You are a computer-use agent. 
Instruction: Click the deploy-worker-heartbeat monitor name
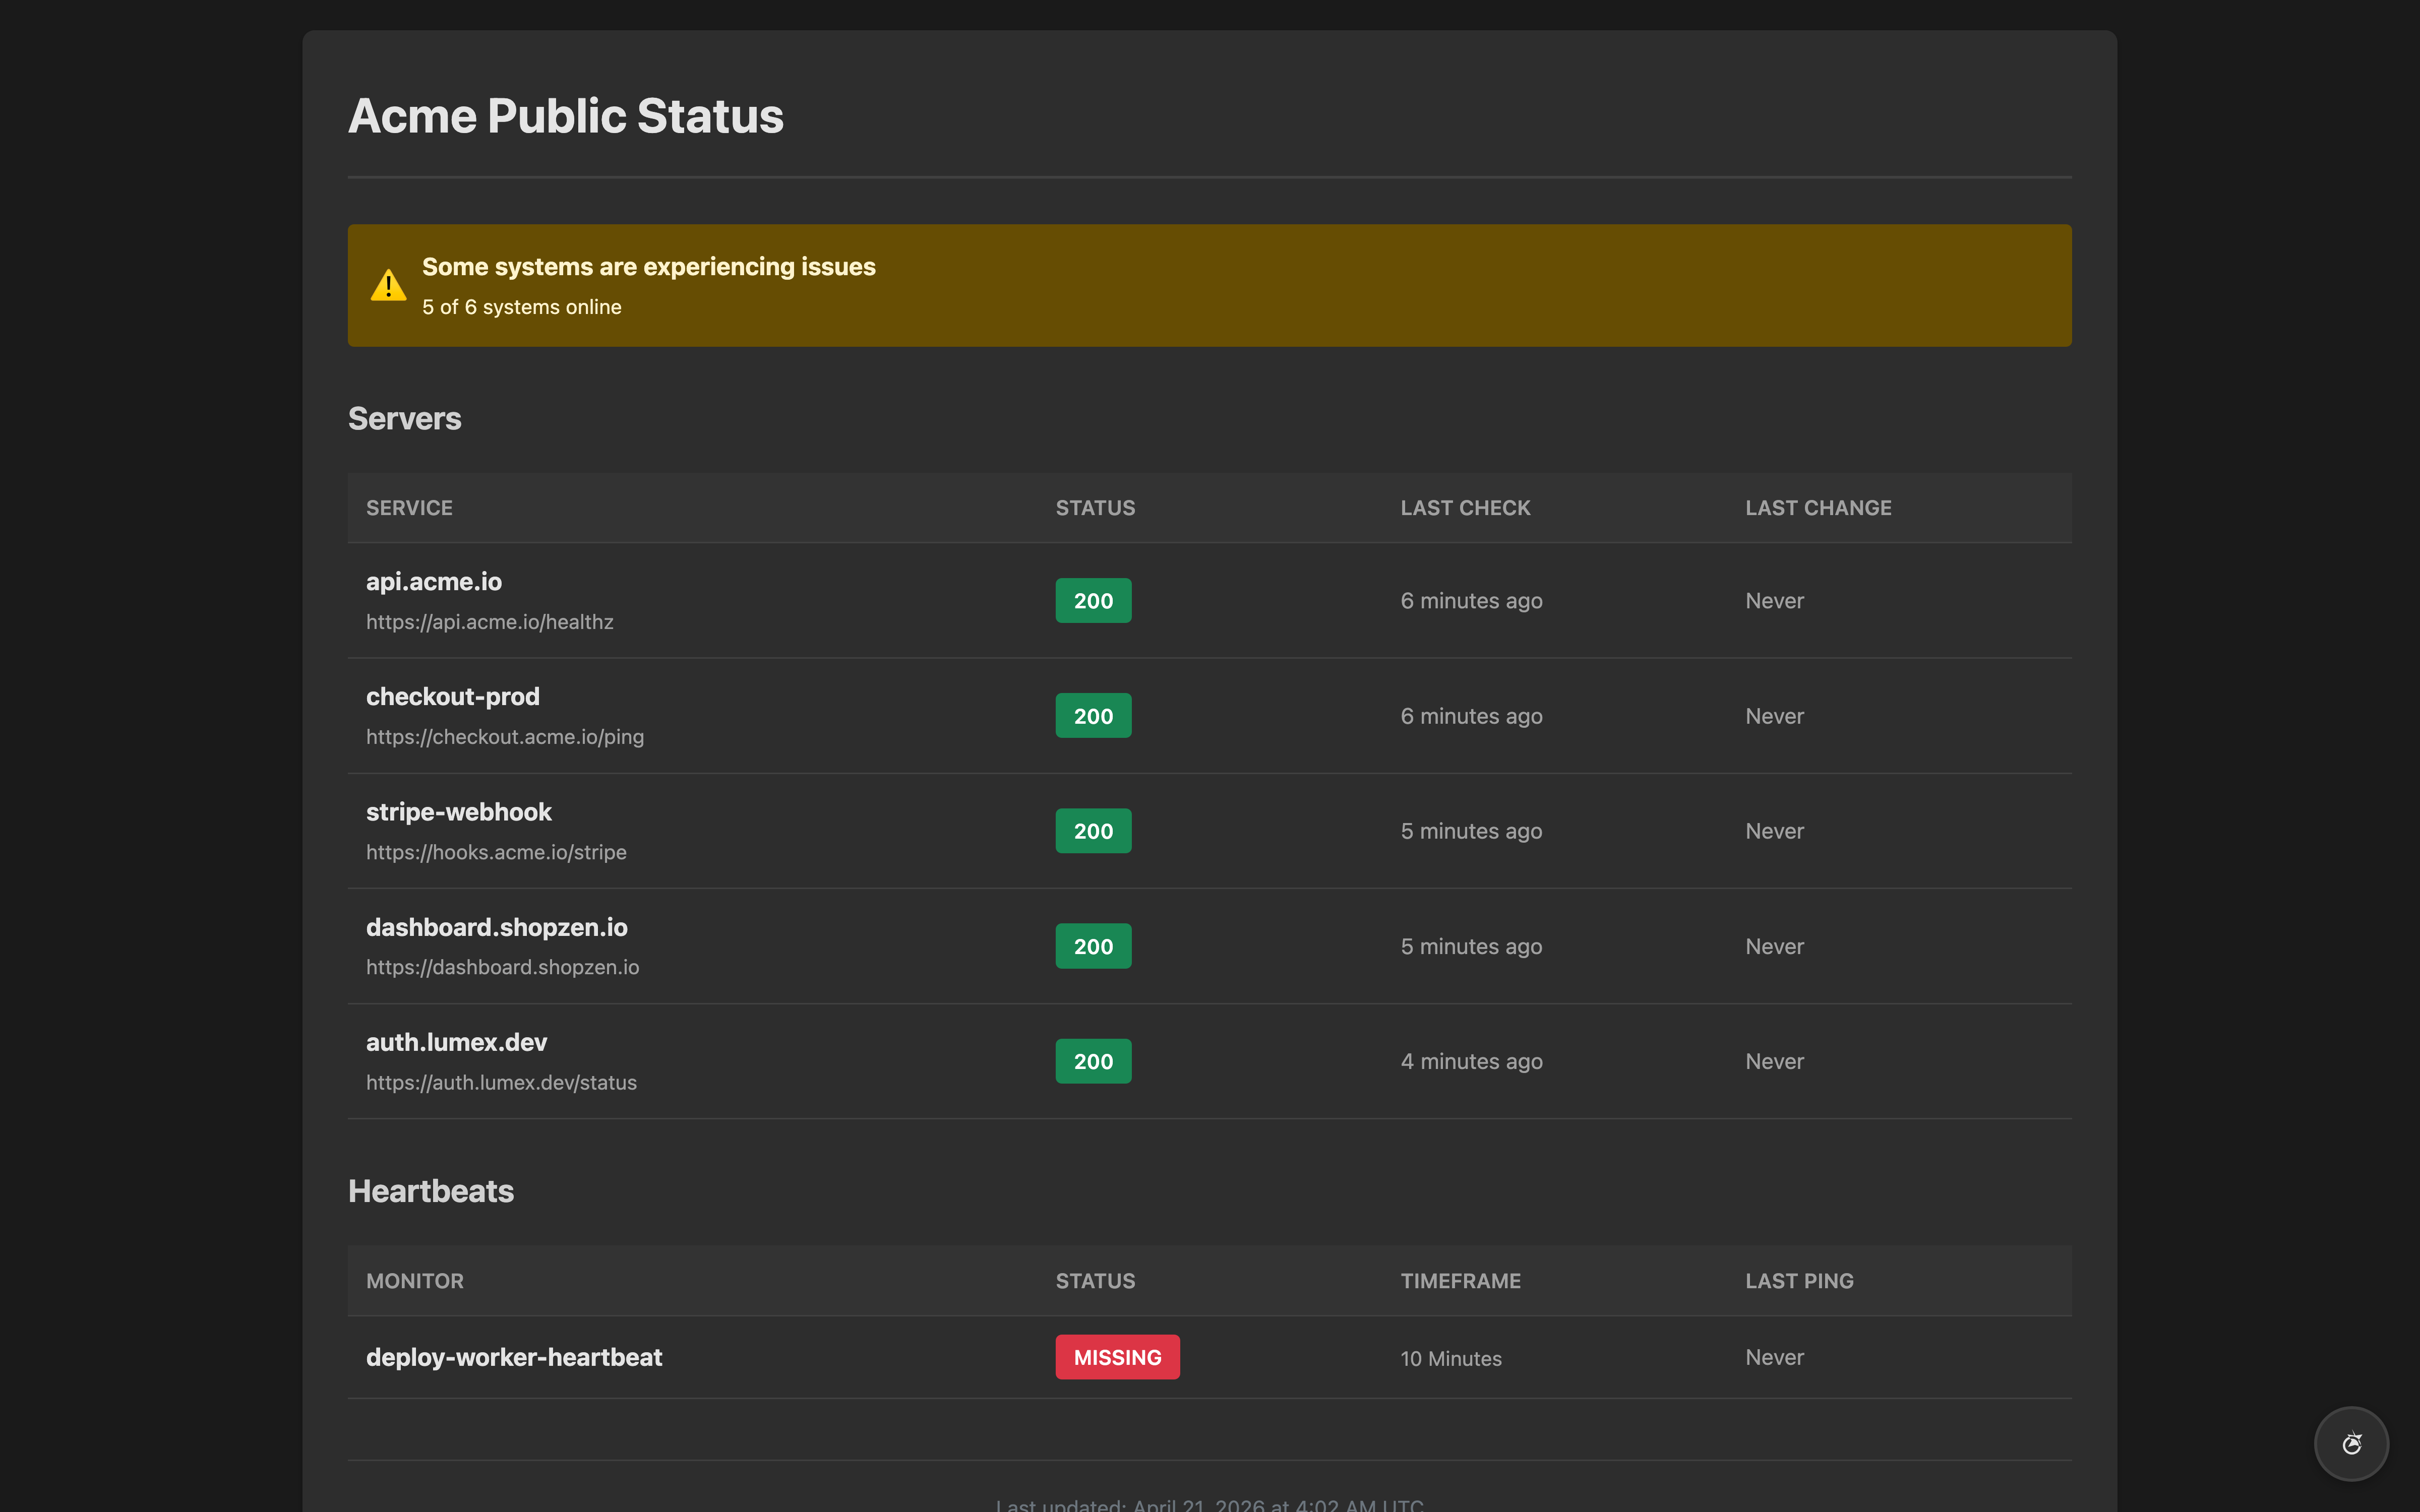click(514, 1357)
